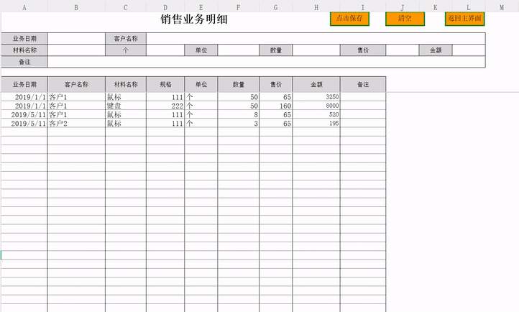Click the 点击保存 button
This screenshot has height=312, width=519.
pos(349,19)
